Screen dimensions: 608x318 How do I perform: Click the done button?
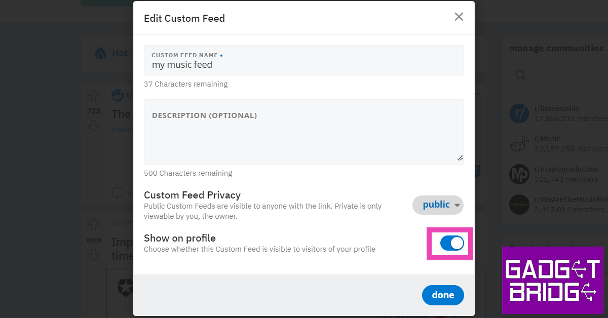click(442, 295)
